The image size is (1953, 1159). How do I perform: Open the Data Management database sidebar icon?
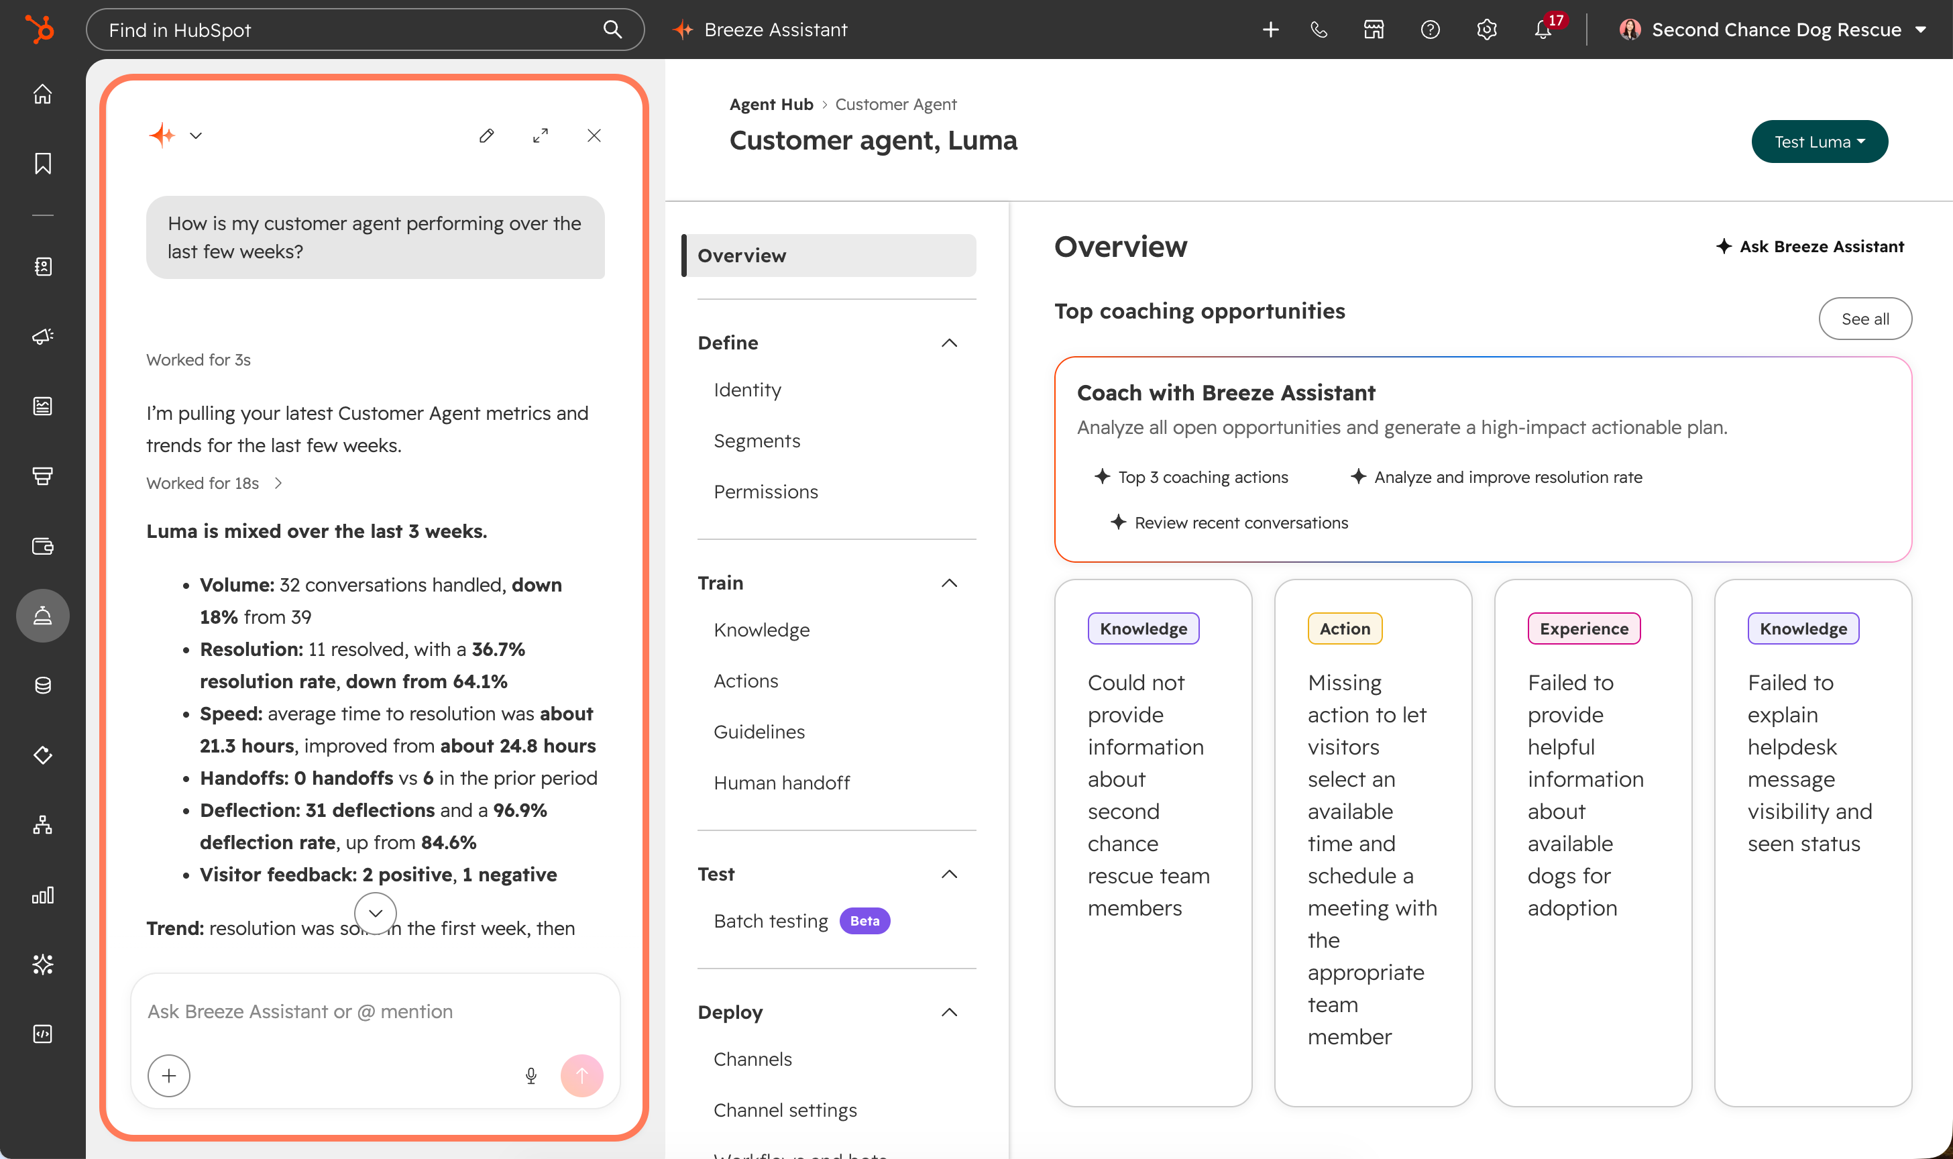(43, 685)
